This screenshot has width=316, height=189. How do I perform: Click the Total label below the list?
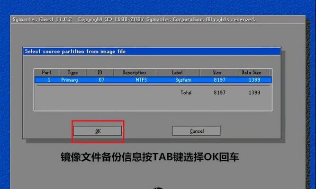(x=186, y=93)
